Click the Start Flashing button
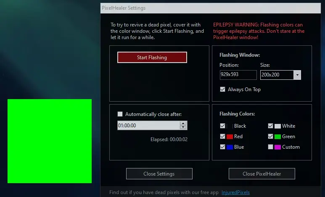 (x=152, y=58)
